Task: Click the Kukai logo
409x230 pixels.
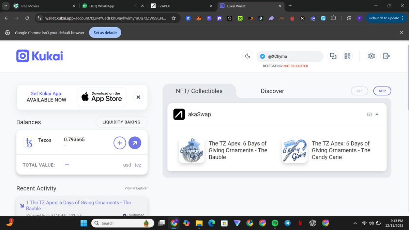Action: tap(40, 56)
